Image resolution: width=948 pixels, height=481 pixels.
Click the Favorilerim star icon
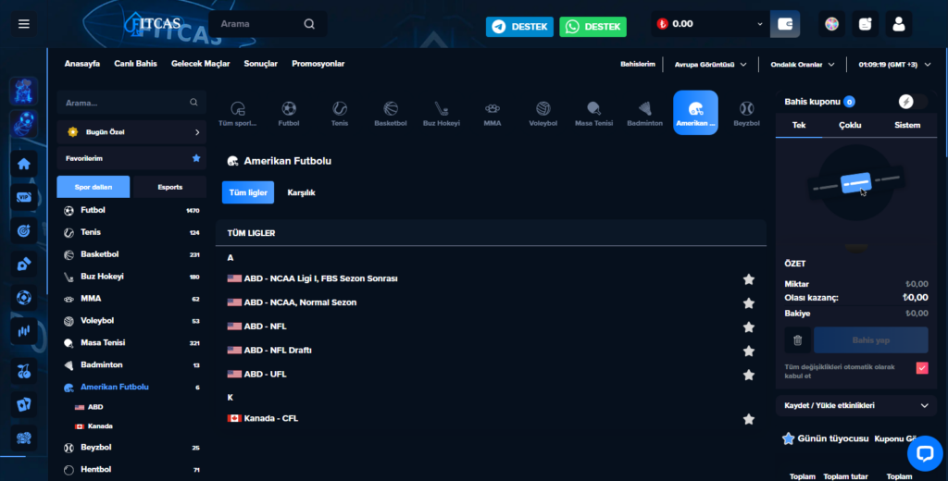tap(196, 158)
